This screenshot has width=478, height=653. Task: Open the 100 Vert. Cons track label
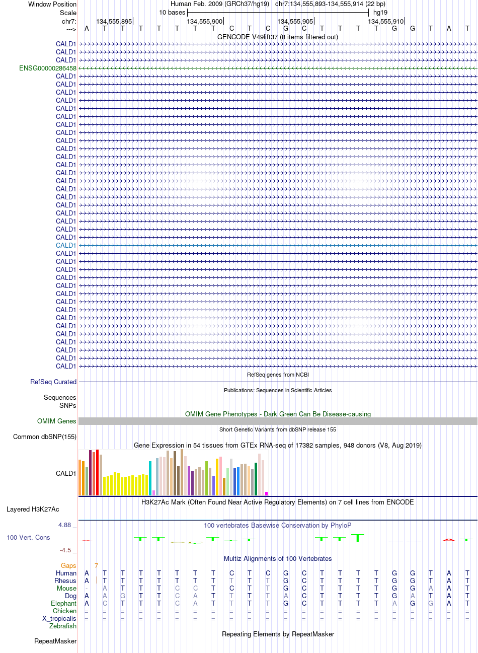[28, 537]
